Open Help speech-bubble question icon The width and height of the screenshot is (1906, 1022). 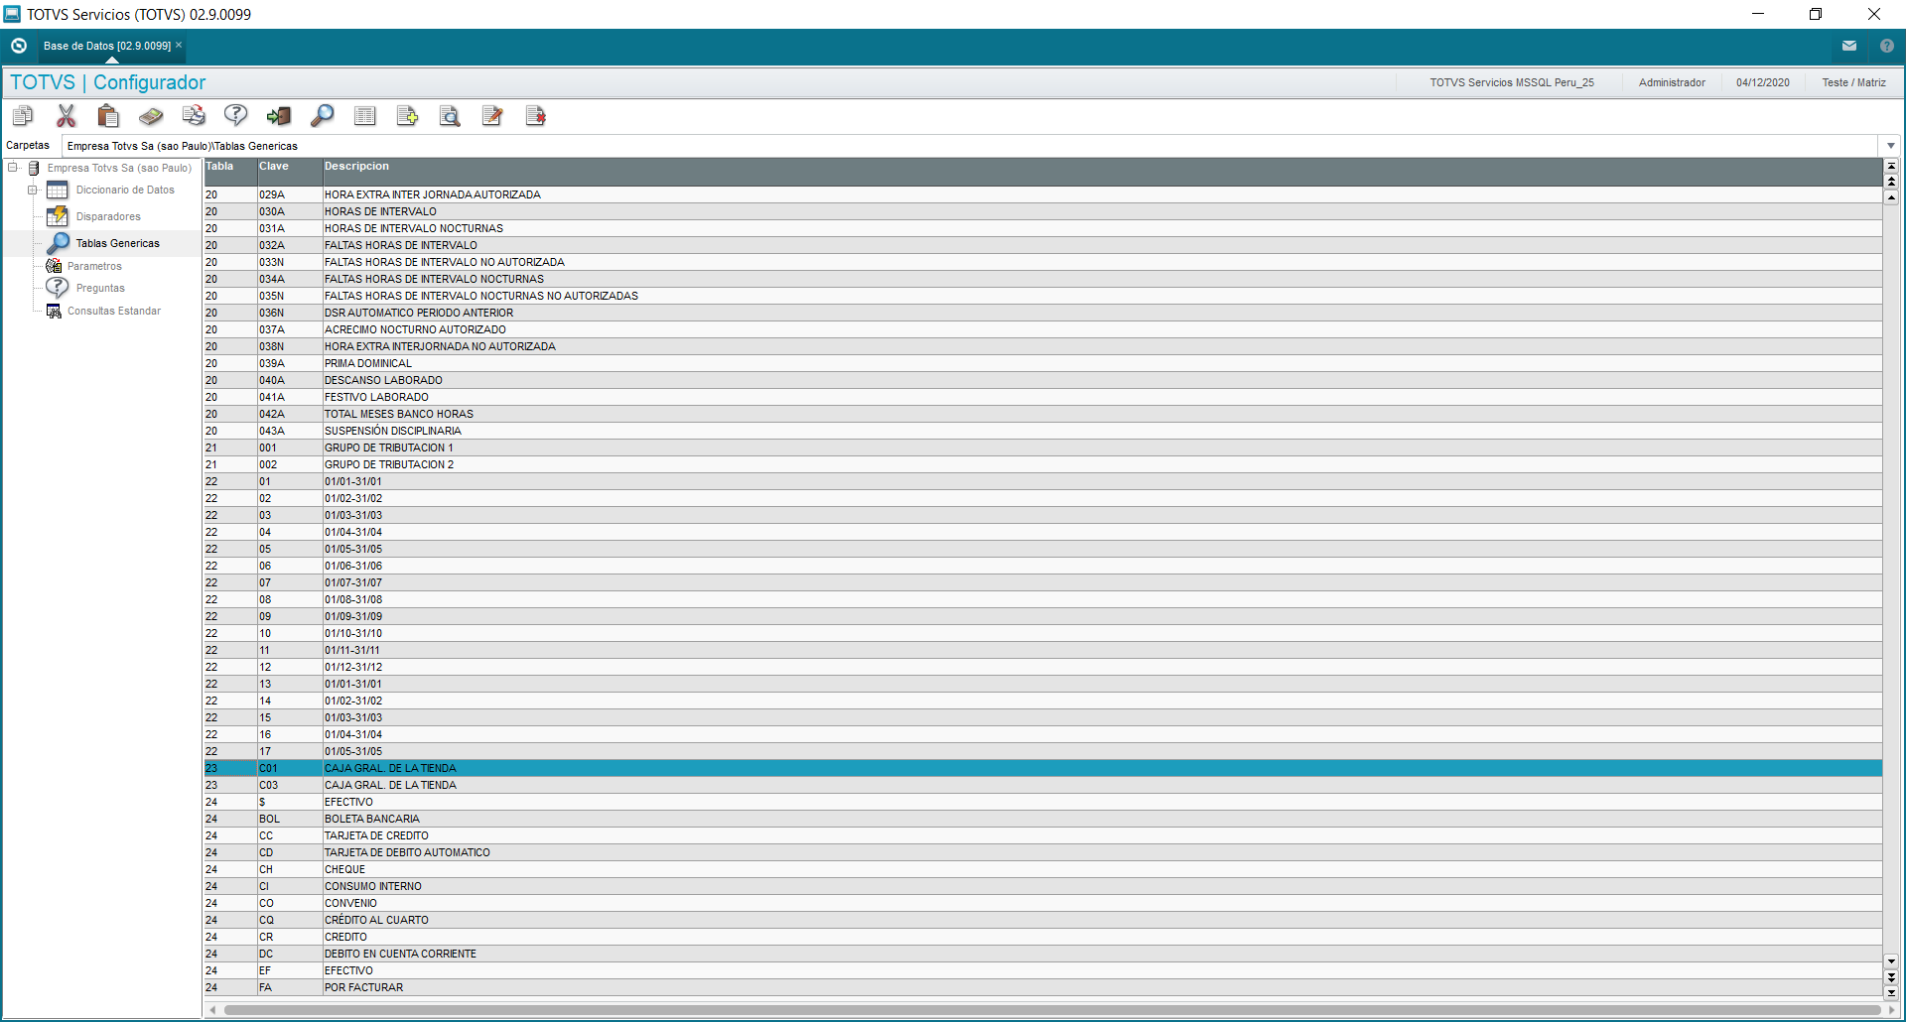pyautogui.click(x=236, y=116)
